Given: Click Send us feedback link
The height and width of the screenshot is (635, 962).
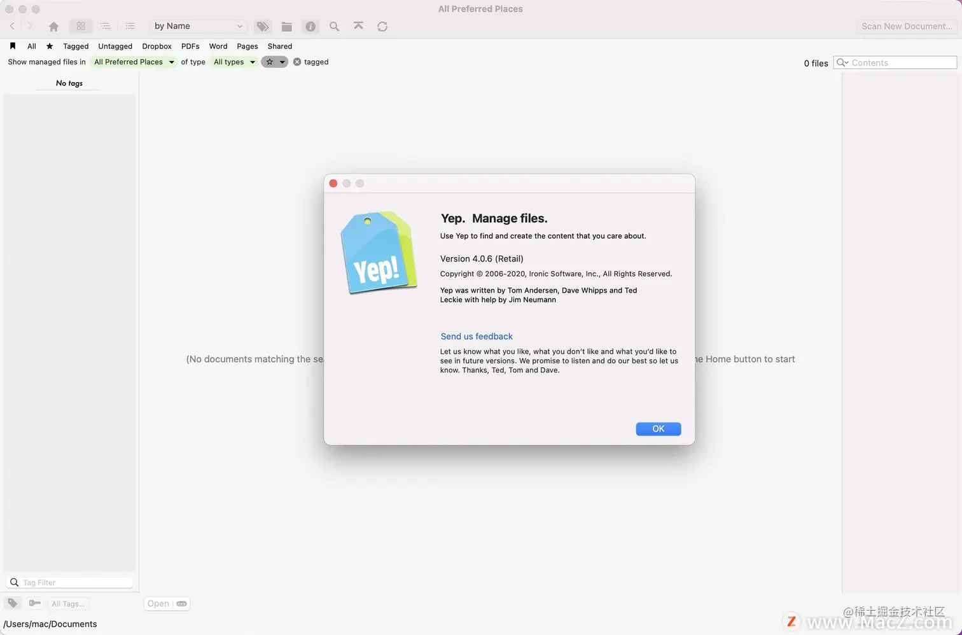Looking at the screenshot, I should tap(477, 336).
